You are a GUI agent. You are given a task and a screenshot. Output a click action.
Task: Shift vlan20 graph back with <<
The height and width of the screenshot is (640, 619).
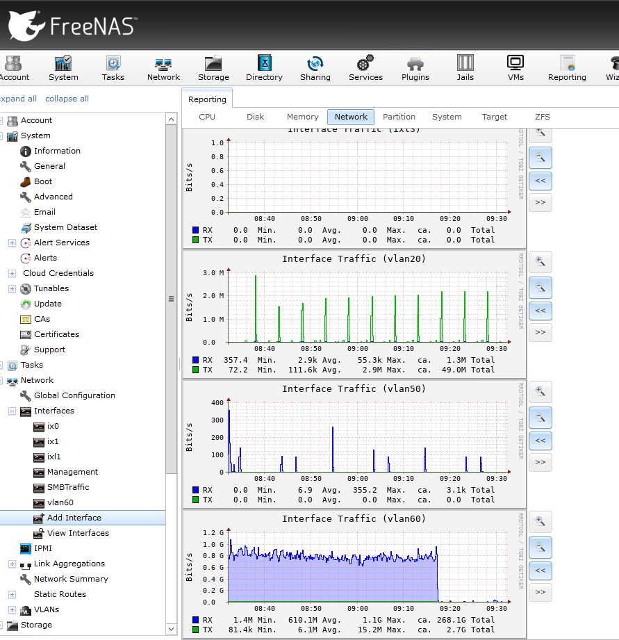click(x=540, y=311)
